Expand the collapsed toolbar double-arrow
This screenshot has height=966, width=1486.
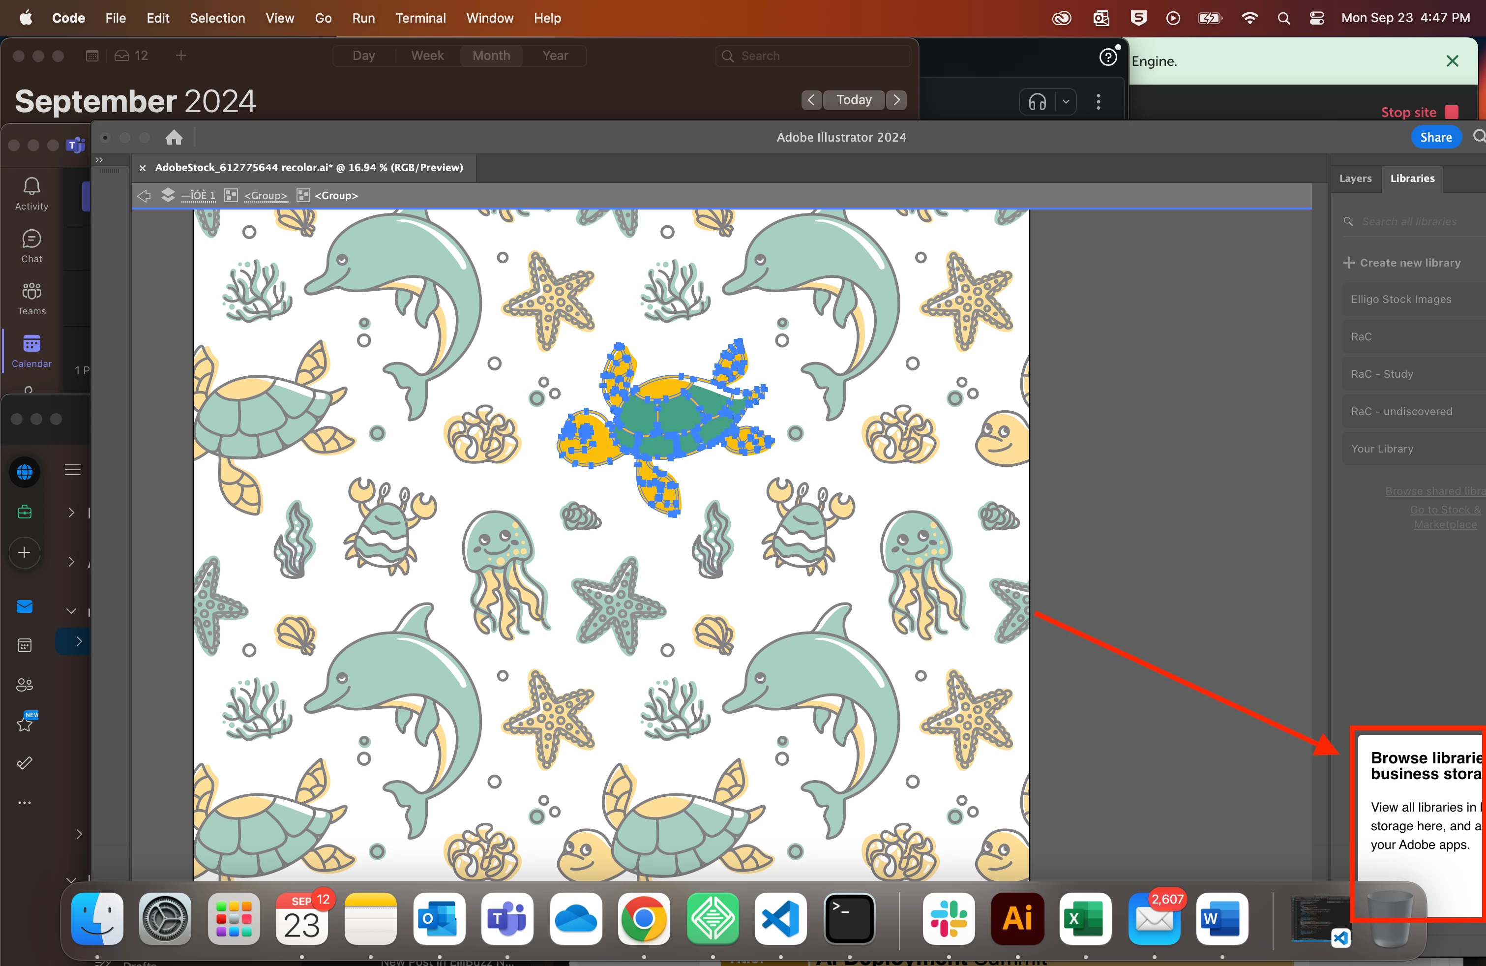point(99,160)
